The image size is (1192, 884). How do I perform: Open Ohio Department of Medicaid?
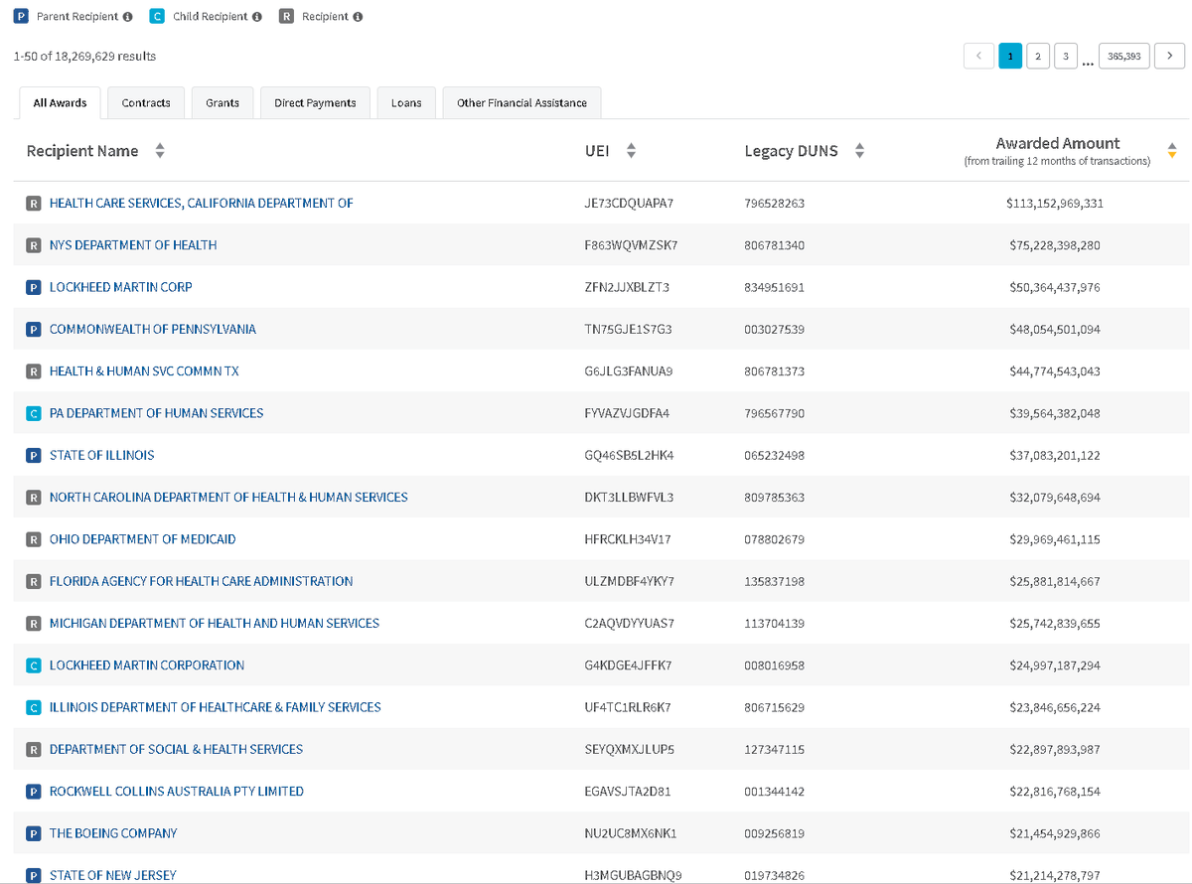143,539
